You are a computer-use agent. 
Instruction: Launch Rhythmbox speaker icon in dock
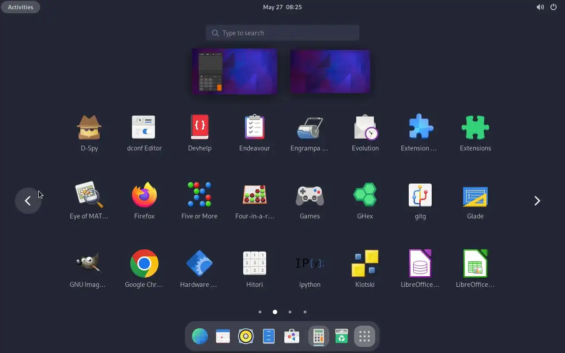tap(246, 336)
